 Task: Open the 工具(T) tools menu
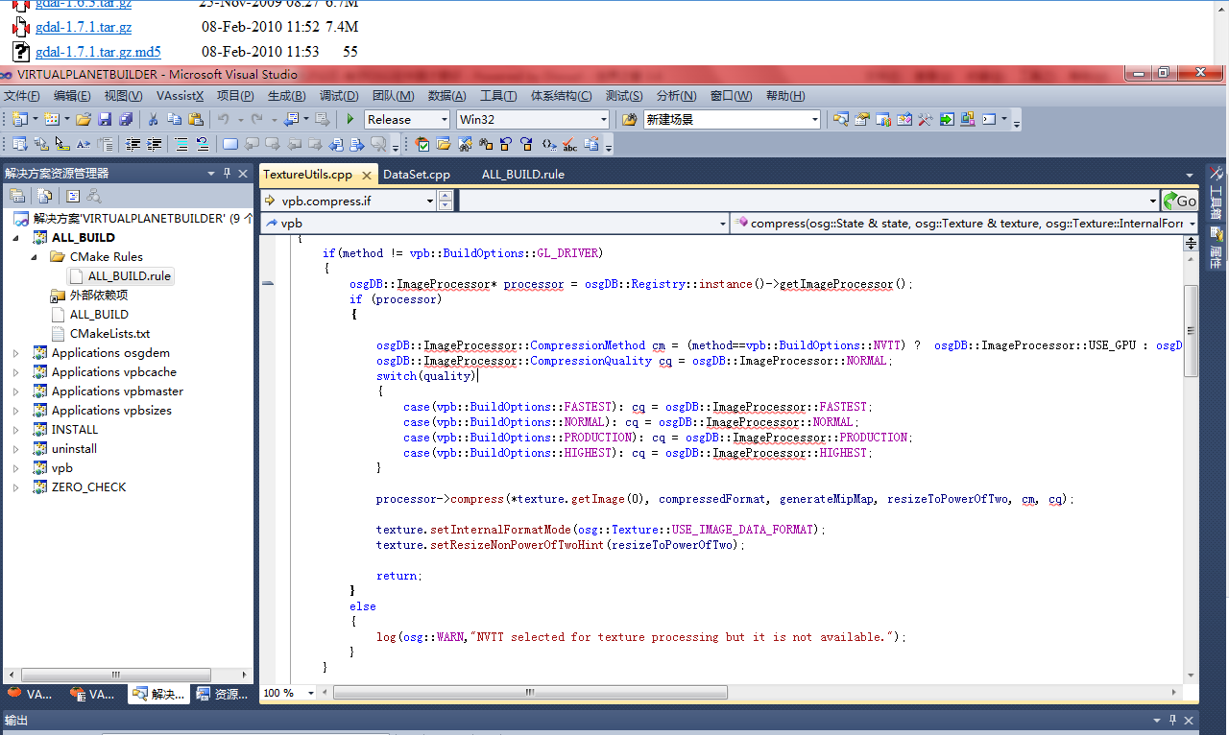tap(499, 96)
